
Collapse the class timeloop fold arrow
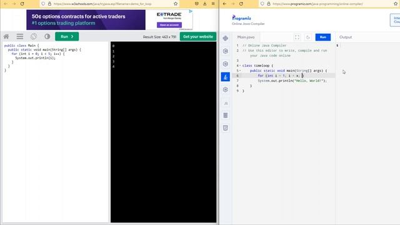tap(240, 66)
